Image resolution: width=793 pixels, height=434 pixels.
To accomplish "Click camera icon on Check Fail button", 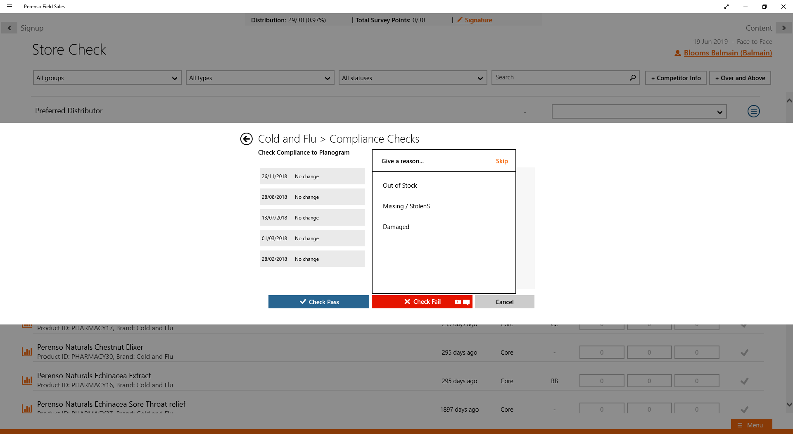I will (458, 302).
